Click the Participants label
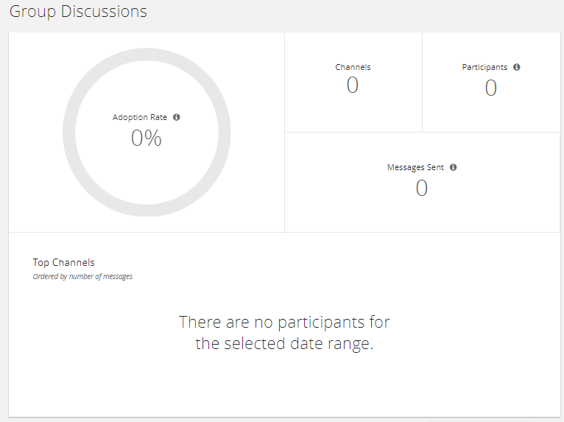Screen dimensions: 564x422 484,67
